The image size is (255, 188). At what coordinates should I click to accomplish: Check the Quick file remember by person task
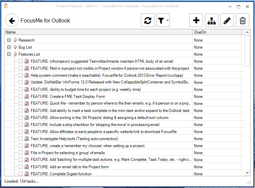[21, 103]
